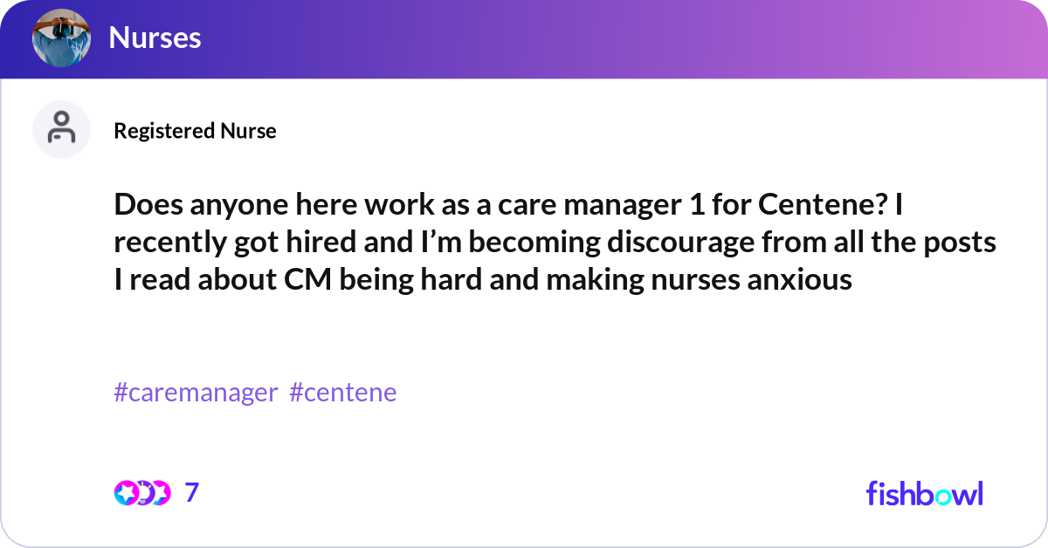Open the #caremanager hashtag
This screenshot has height=548, width=1048.
tap(194, 393)
